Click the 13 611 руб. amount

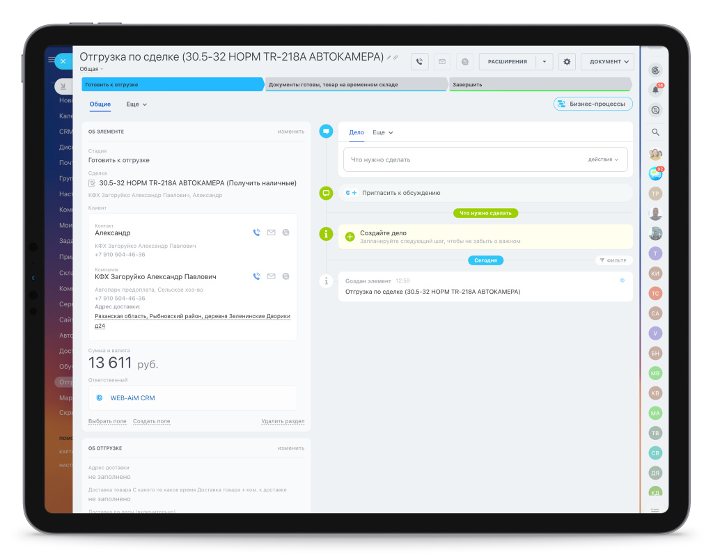(x=123, y=363)
